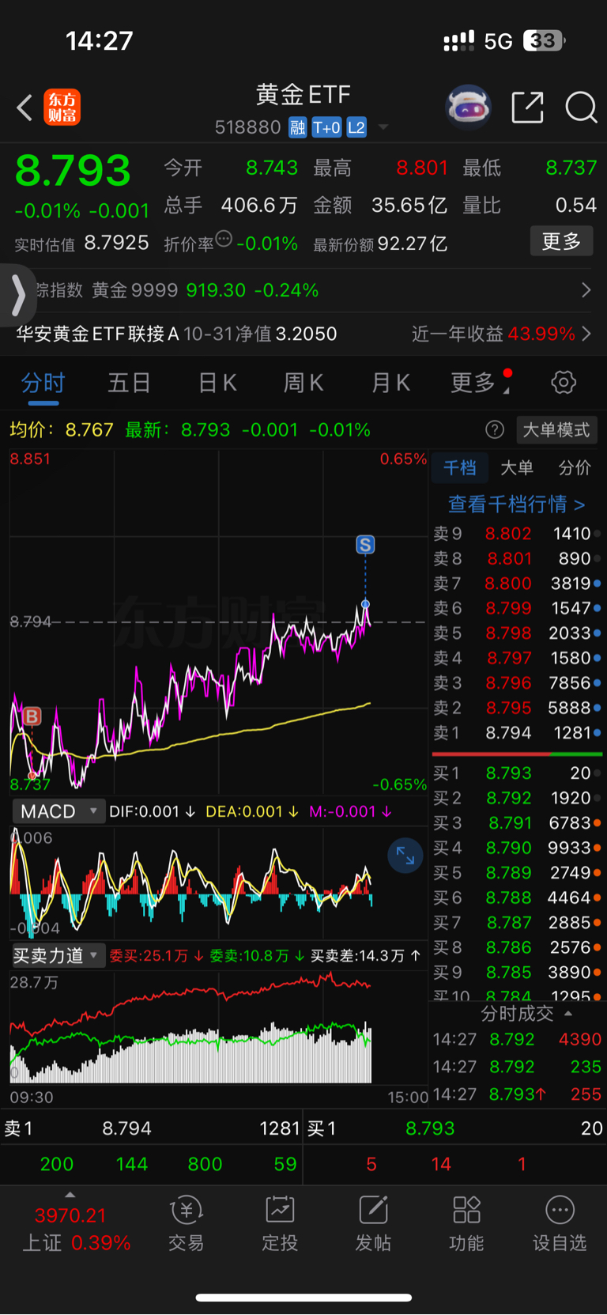This screenshot has height=1315, width=607.
Task: Open chart settings gear icon
Action: pyautogui.click(x=564, y=383)
